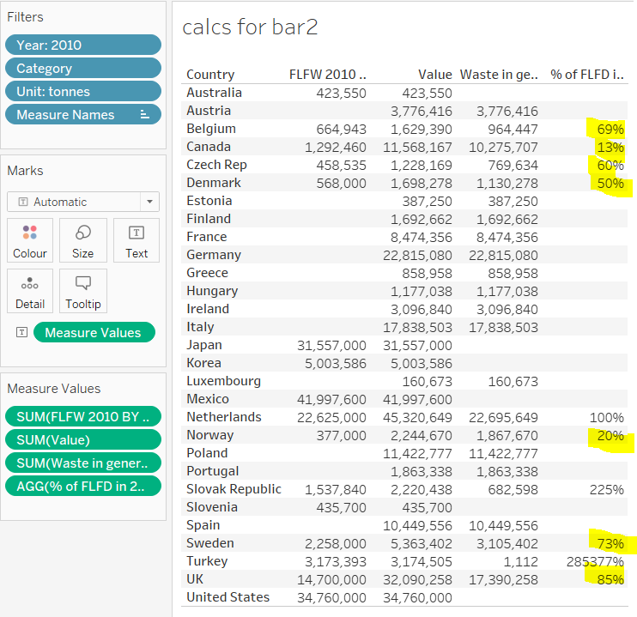Image resolution: width=637 pixels, height=617 pixels.
Task: Click the Unit: tonnes filter pill
Action: [x=82, y=92]
